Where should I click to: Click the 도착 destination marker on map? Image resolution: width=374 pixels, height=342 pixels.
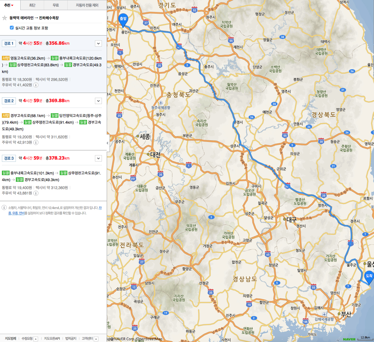369,277
